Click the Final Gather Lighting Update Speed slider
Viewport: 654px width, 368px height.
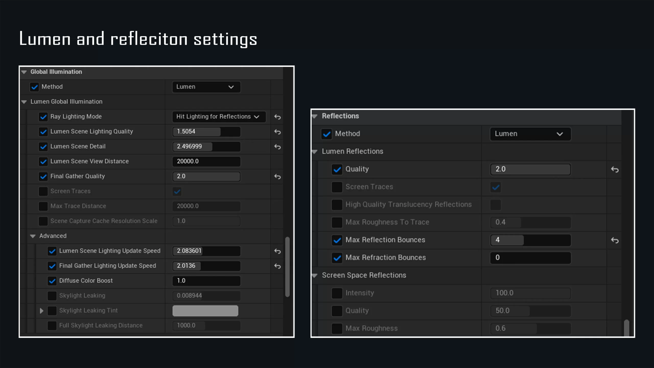206,266
